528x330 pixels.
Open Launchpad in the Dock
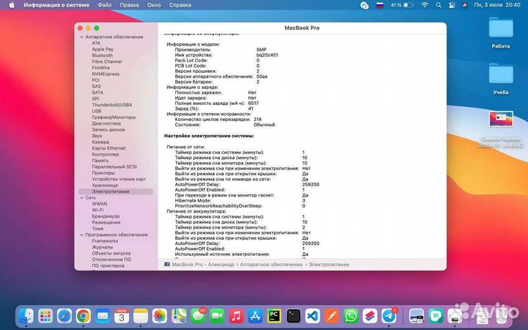point(45,316)
